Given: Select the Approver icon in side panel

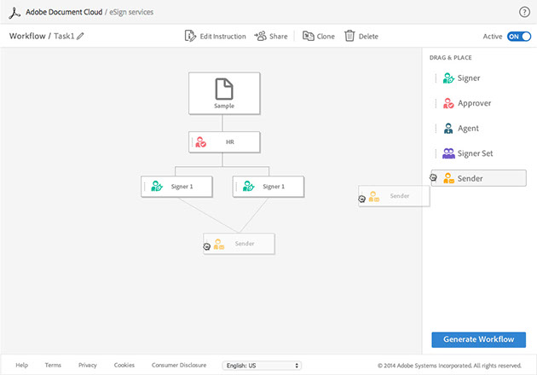Looking at the screenshot, I should (448, 103).
